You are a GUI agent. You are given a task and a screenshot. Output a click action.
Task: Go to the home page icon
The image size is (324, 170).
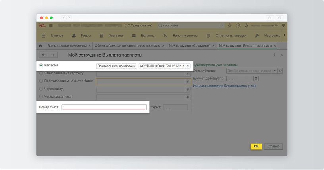[x=40, y=46]
